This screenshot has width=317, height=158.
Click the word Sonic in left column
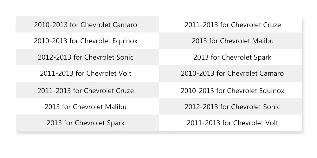125,57
